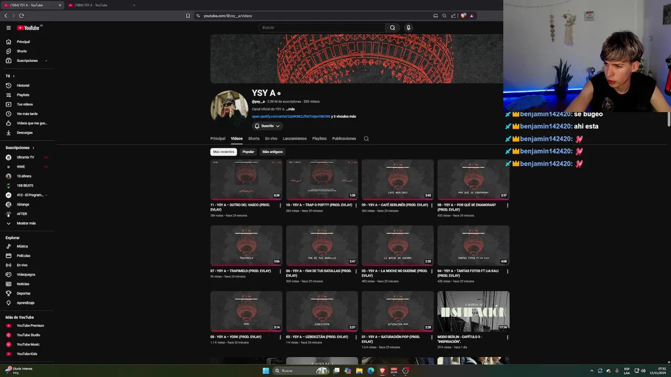The image size is (671, 377).
Task: Play Café Berlinés video thumbnail
Action: [x=397, y=179]
